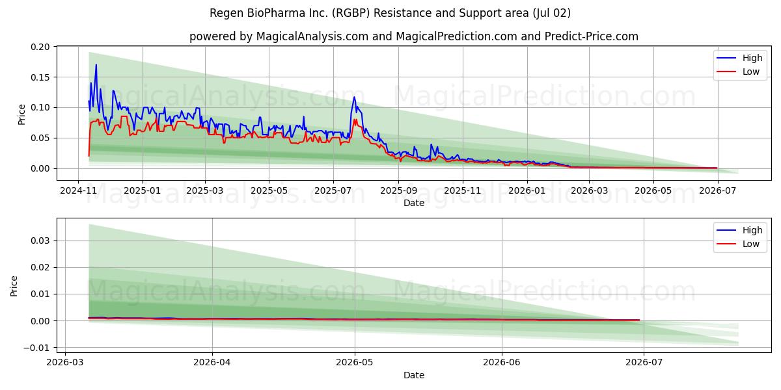Click the 0.00 tick label on the top chart

coord(40,168)
